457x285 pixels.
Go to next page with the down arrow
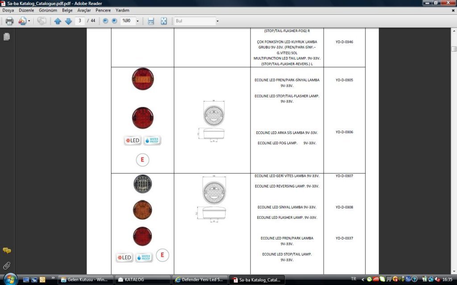click(69, 20)
